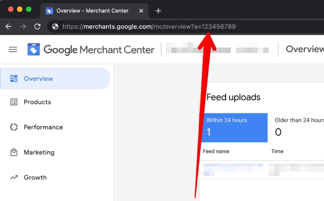Image resolution: width=324 pixels, height=201 pixels.
Task: Click the browser forward arrow
Action: click(23, 26)
